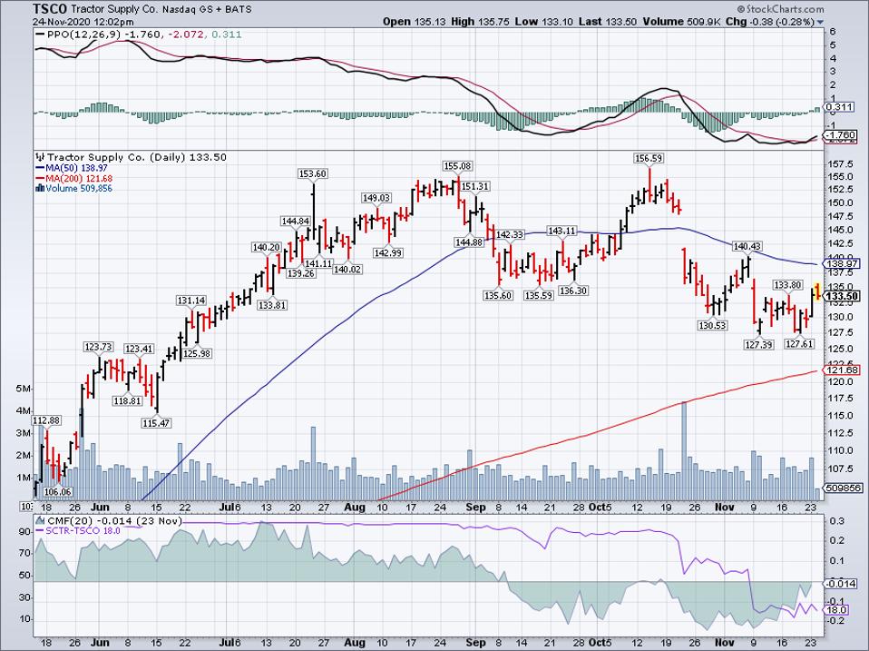The image size is (869, 651).
Task: Click the 125.98 low price label
Action: click(197, 353)
